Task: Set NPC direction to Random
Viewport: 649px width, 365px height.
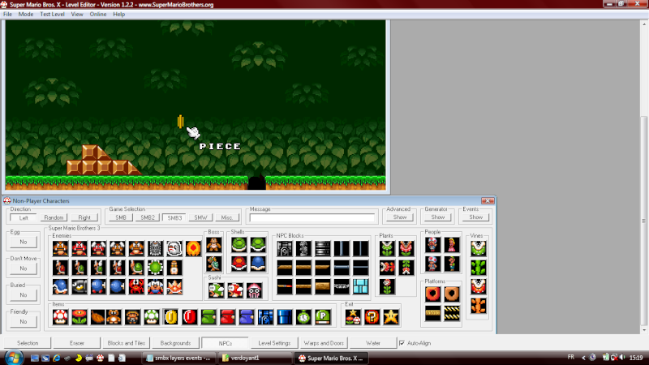Action: tap(54, 217)
